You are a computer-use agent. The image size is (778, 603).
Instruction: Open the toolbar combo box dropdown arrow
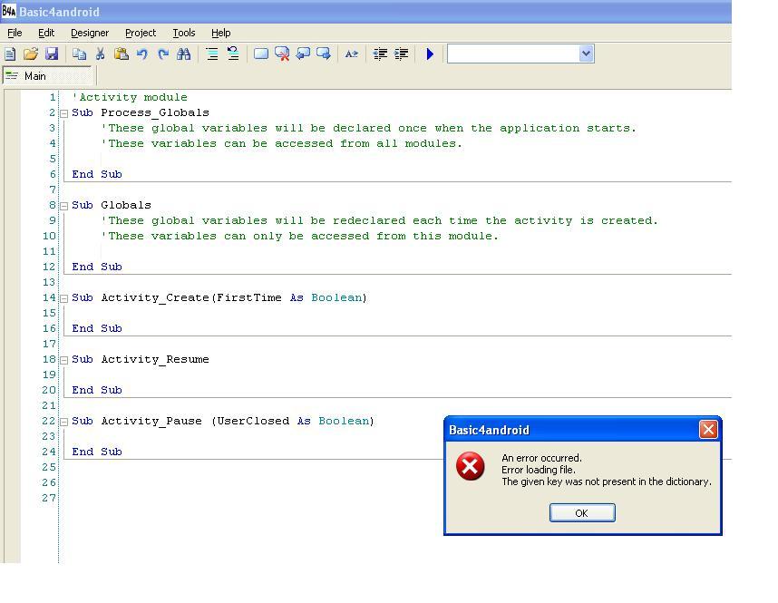pos(586,53)
